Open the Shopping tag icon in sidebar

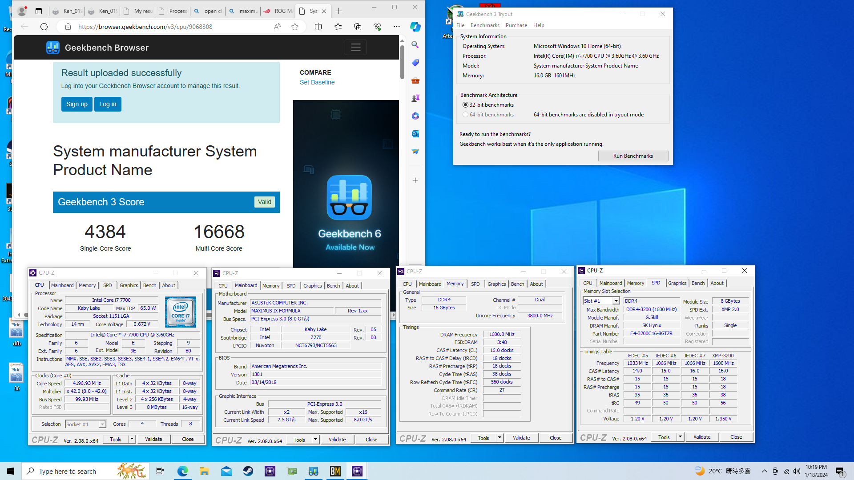415,62
